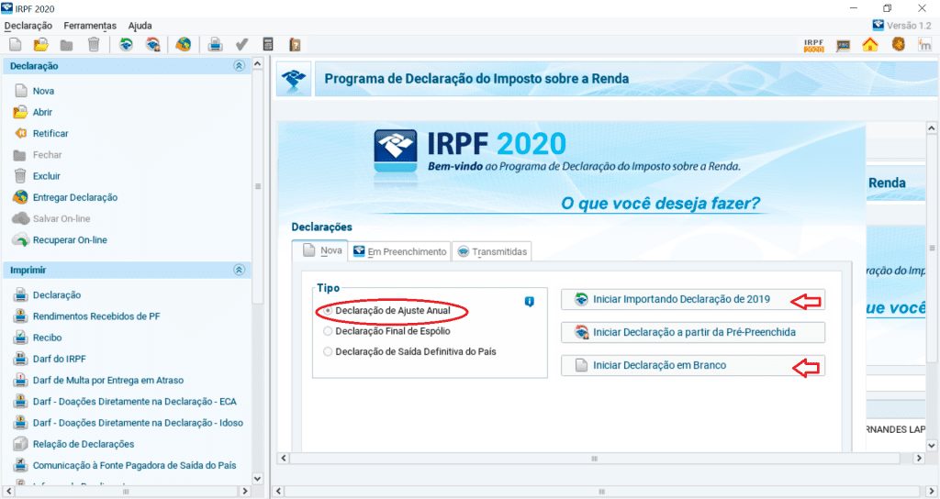Screen dimensions: 940x499
Task: Click Darf do IRPF printer icon
Action: pos(20,359)
